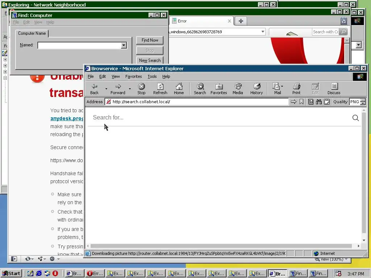The image size is (371, 278).
Task: Open the IE Search pane
Action: (x=200, y=89)
